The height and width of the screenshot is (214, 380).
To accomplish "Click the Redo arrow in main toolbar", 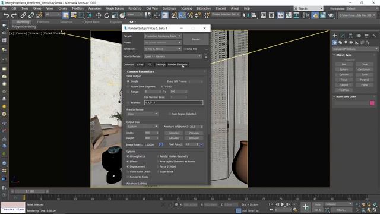I will pyautogui.click(x=14, y=15).
